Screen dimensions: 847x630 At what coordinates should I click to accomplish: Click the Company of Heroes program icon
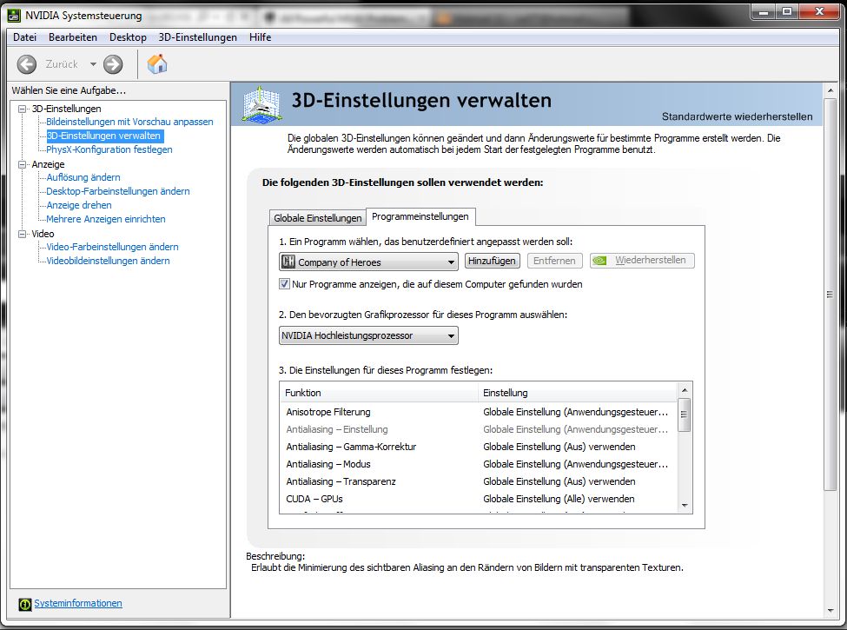pos(288,262)
